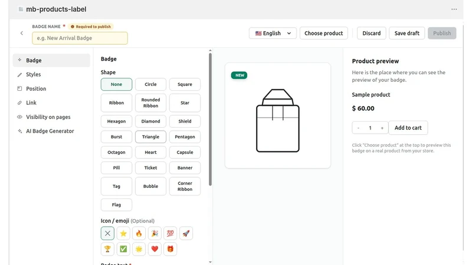Choose the no-icon X option
Viewport: 472px width, 265px height.
coord(107,233)
